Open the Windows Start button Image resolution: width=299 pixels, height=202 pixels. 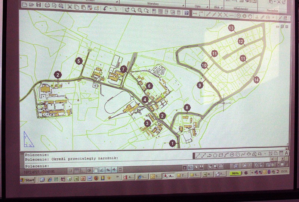pos(27,180)
